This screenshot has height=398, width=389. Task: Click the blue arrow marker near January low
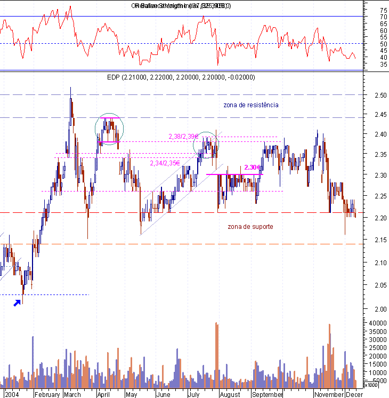[x=17, y=303]
